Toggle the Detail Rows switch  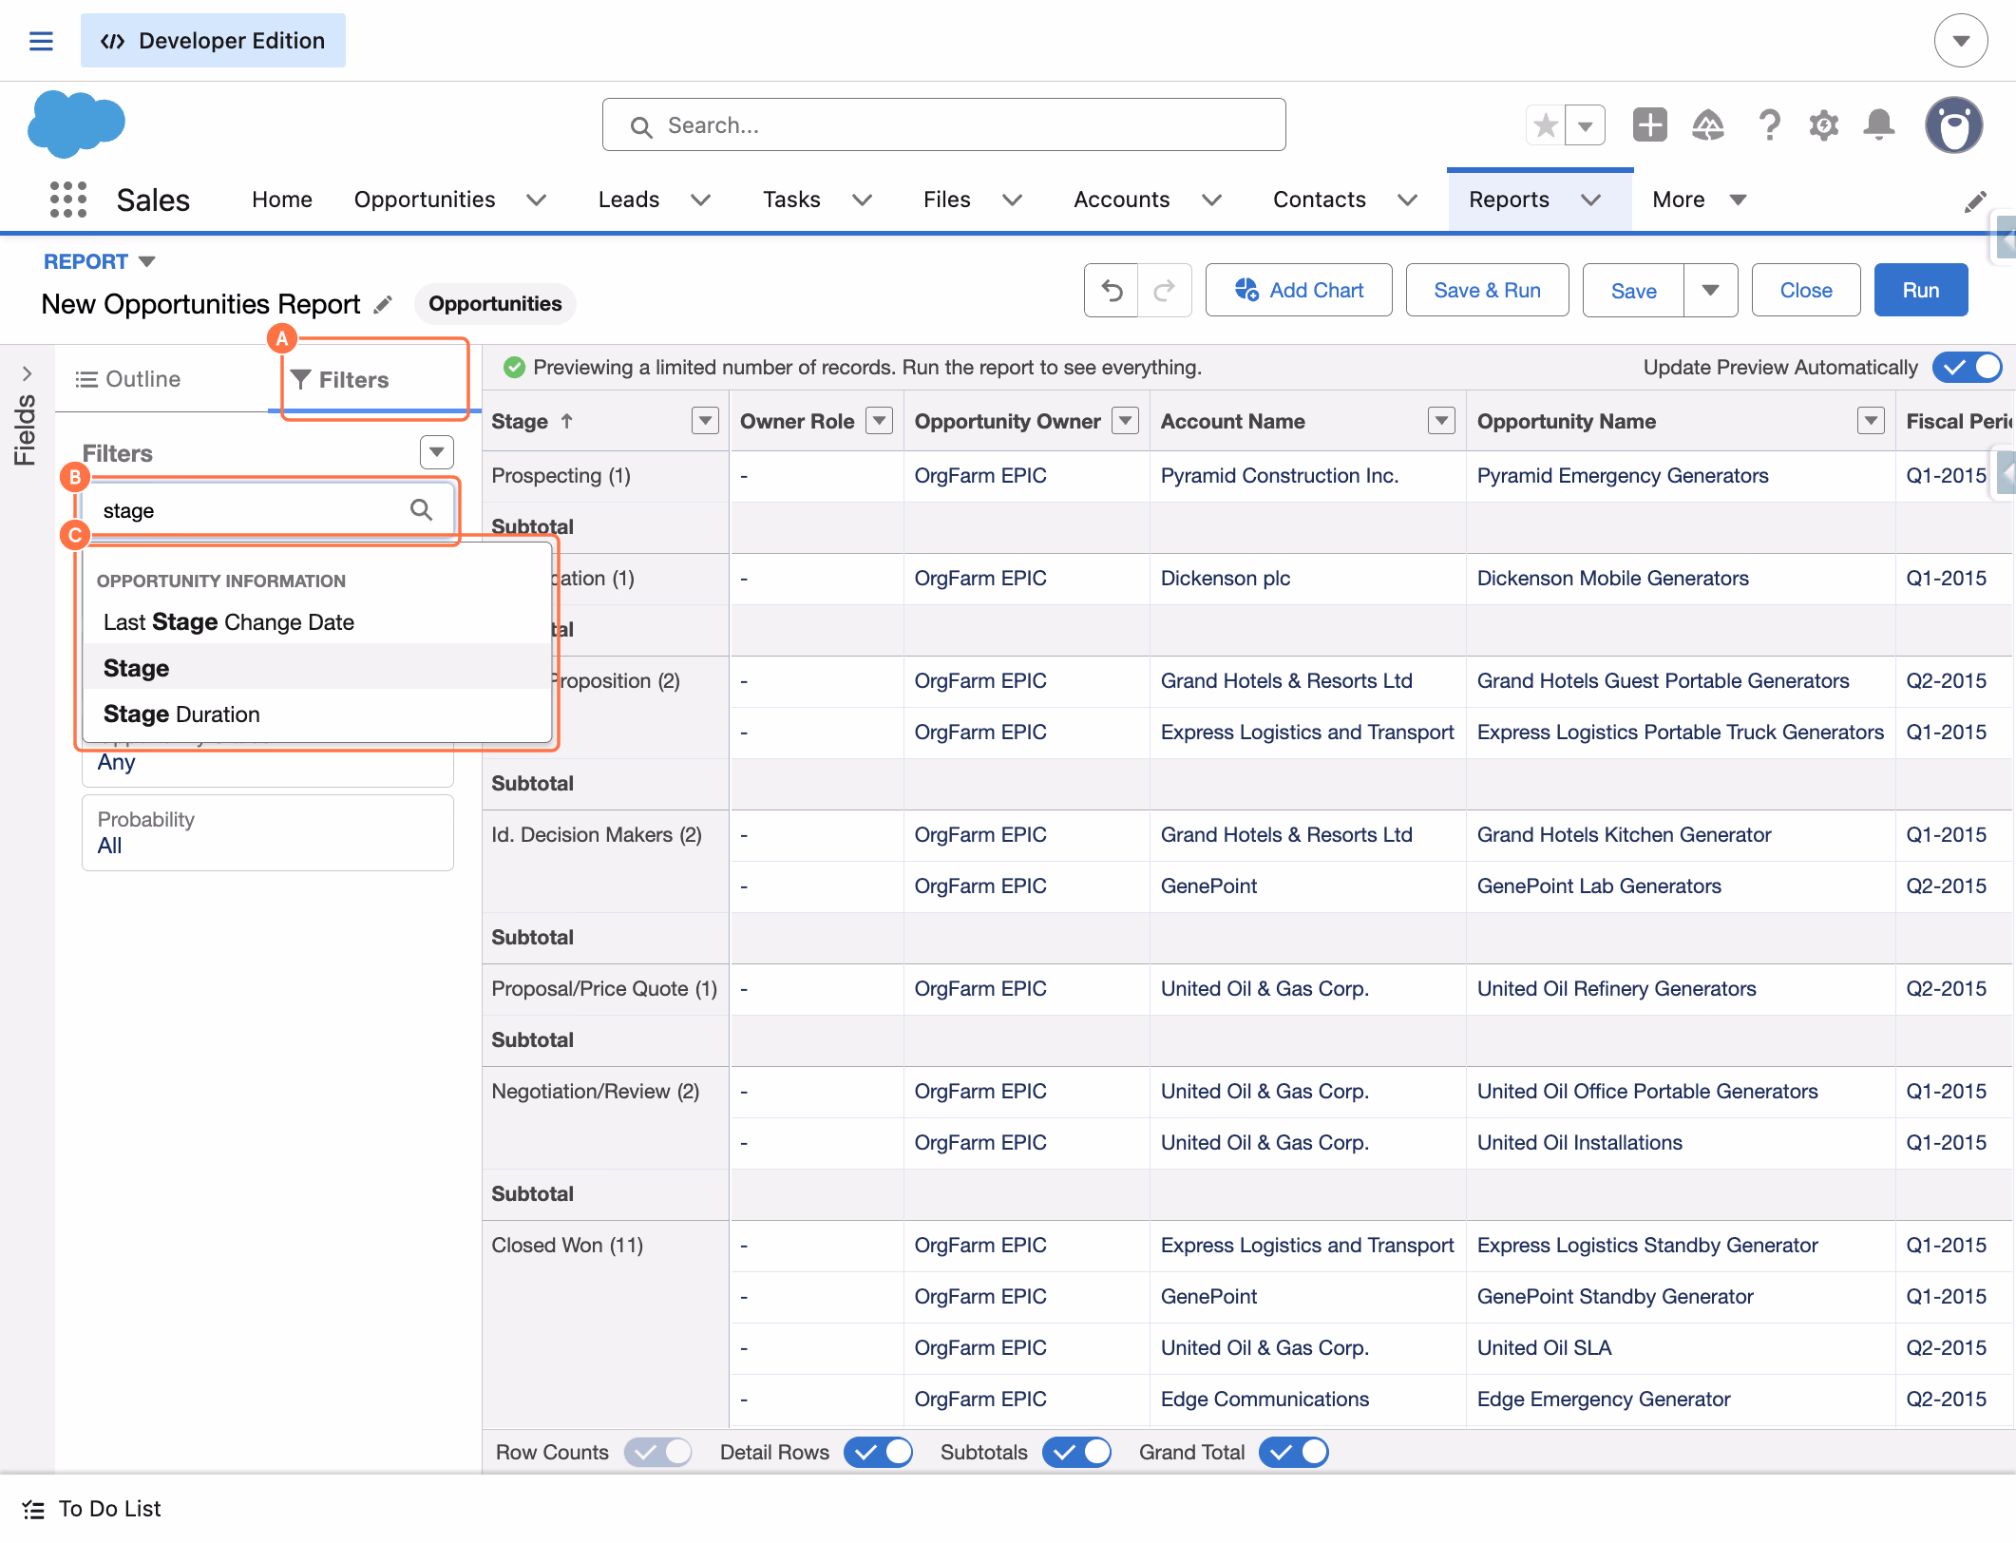(879, 1452)
